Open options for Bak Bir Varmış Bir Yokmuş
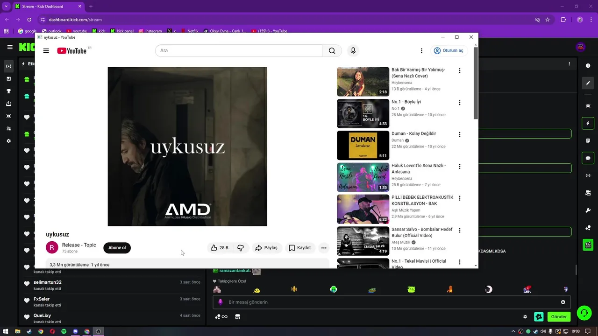Image resolution: width=598 pixels, height=336 pixels. pos(459,71)
